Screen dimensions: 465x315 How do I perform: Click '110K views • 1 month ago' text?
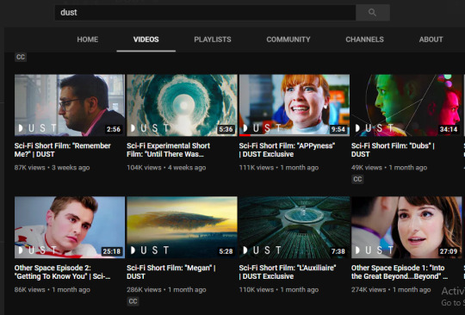click(279, 290)
